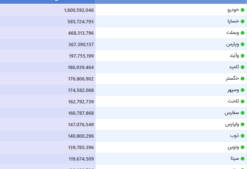This screenshot has width=247, height=169.
Task: Select the ذوب symbol name
Action: tap(234, 136)
